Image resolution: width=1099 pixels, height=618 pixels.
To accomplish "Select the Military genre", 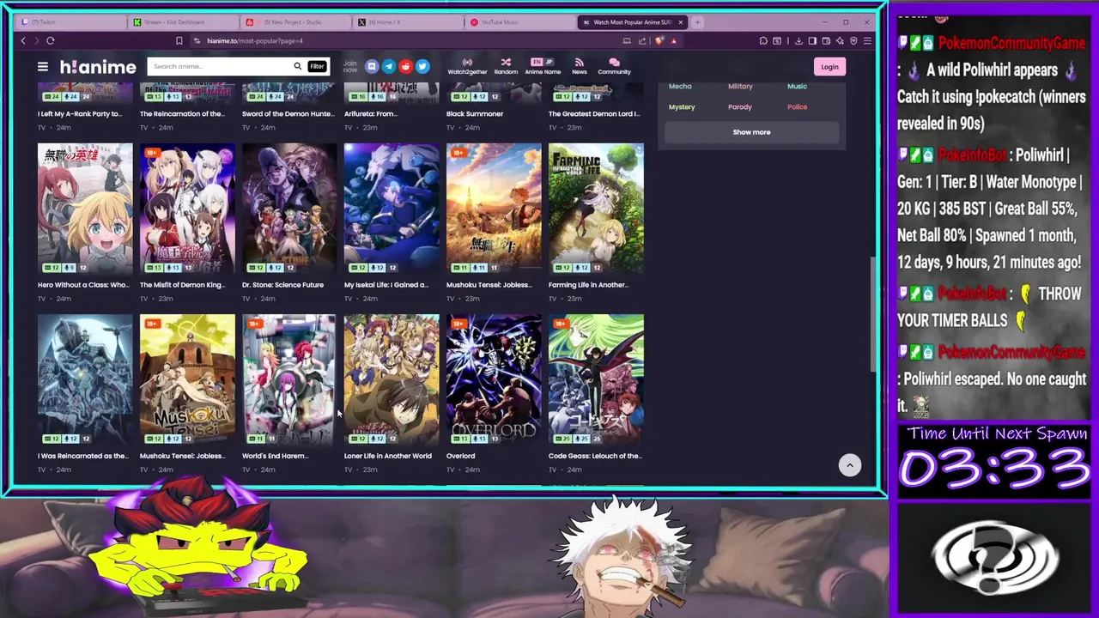I will point(740,86).
